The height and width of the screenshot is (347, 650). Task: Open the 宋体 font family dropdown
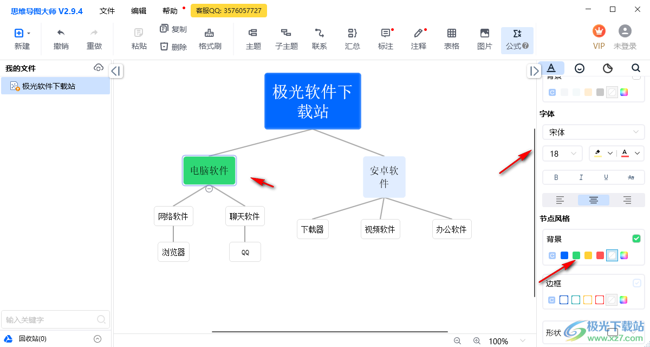[x=594, y=132]
